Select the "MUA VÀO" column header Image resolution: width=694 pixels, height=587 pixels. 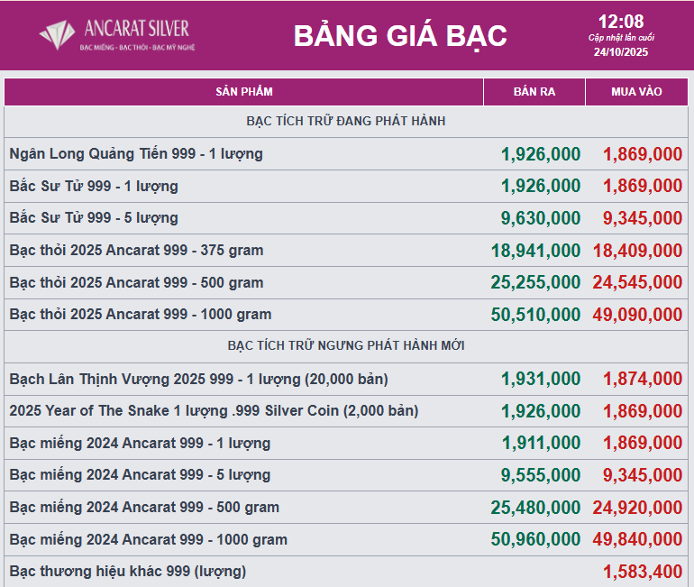pos(636,92)
